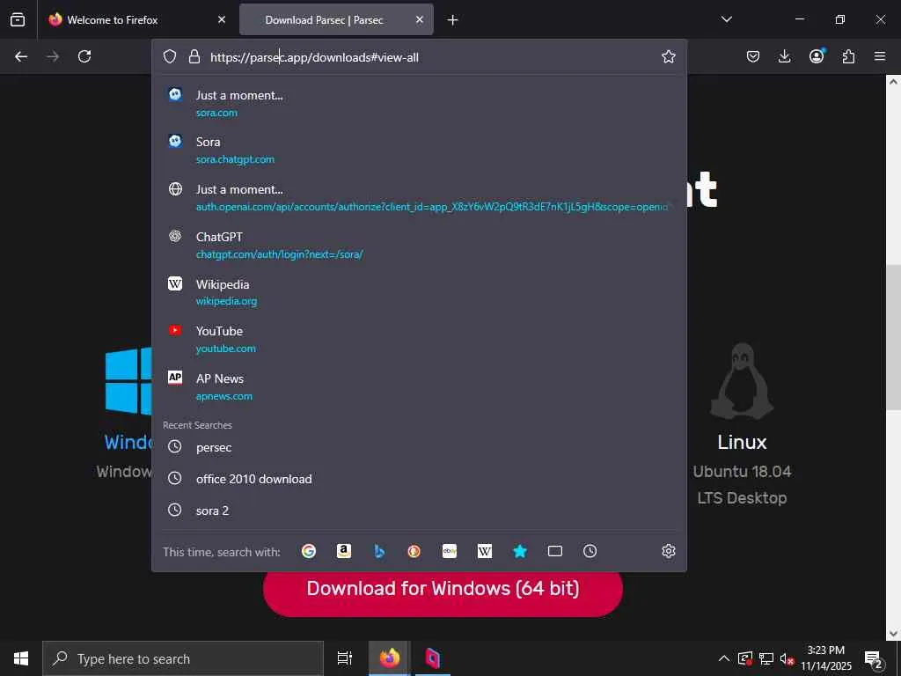Select the Linux download option
This screenshot has height=676, width=901.
pyautogui.click(x=742, y=425)
